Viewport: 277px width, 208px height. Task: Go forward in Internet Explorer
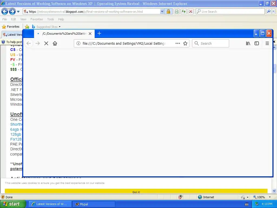coord(12,12)
